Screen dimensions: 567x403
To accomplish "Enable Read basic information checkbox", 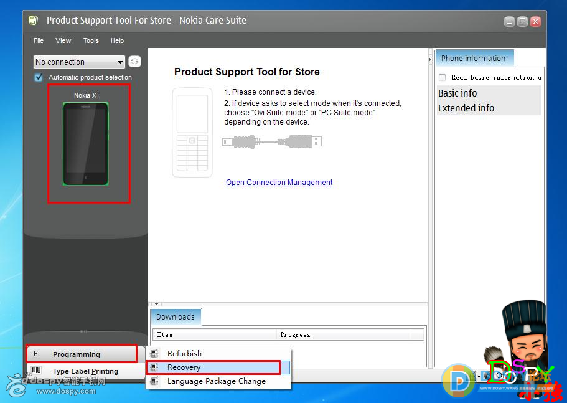I will [442, 77].
